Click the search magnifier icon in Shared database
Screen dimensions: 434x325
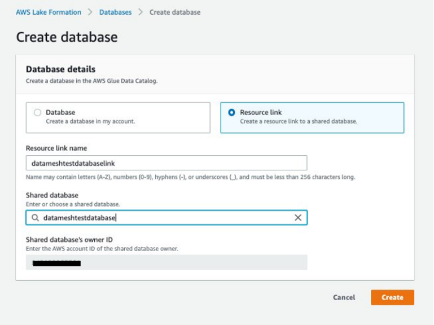35,218
